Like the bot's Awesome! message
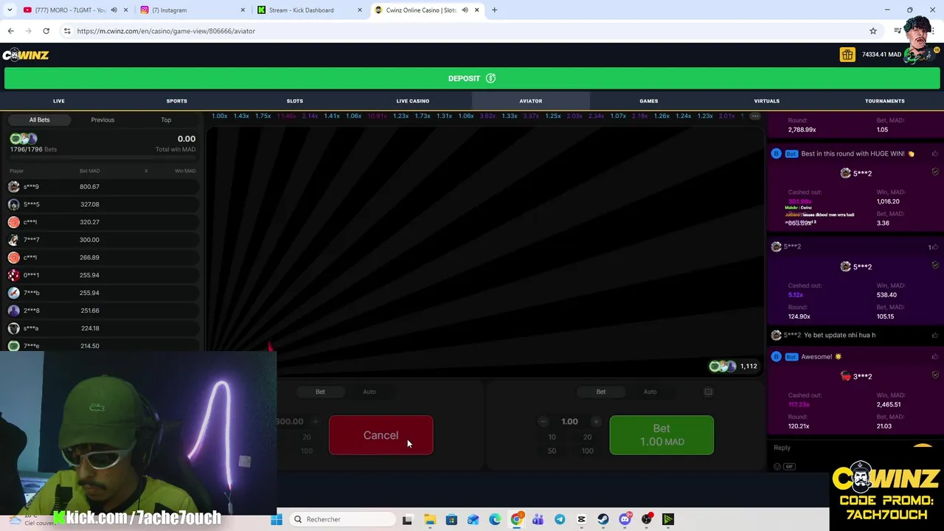This screenshot has width=944, height=531. point(934,356)
